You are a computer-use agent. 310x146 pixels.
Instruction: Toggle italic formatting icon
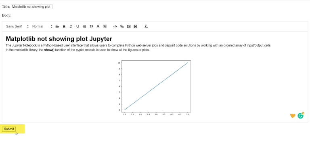[x=71, y=27]
